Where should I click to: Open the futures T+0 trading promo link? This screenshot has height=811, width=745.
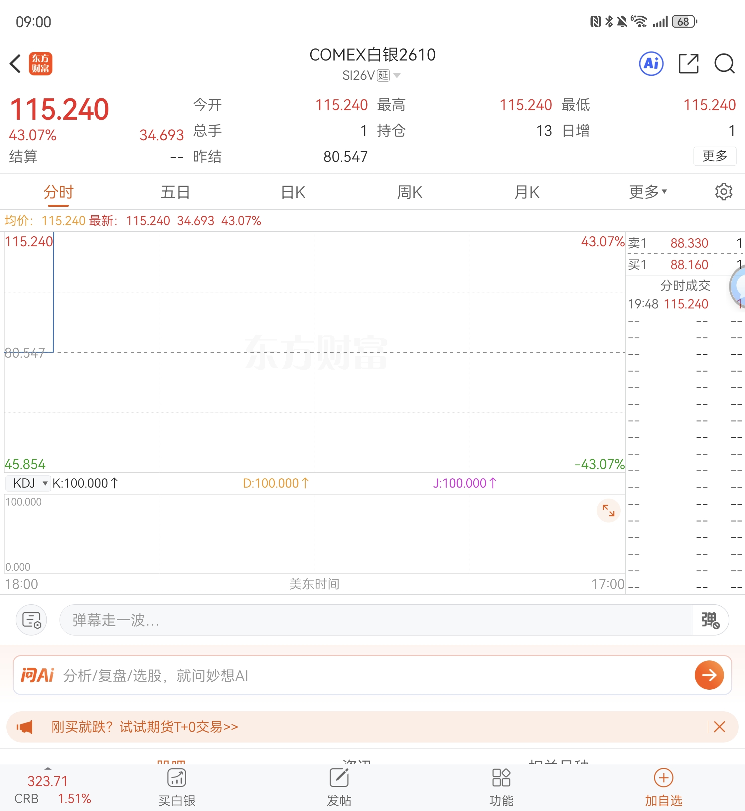[144, 727]
